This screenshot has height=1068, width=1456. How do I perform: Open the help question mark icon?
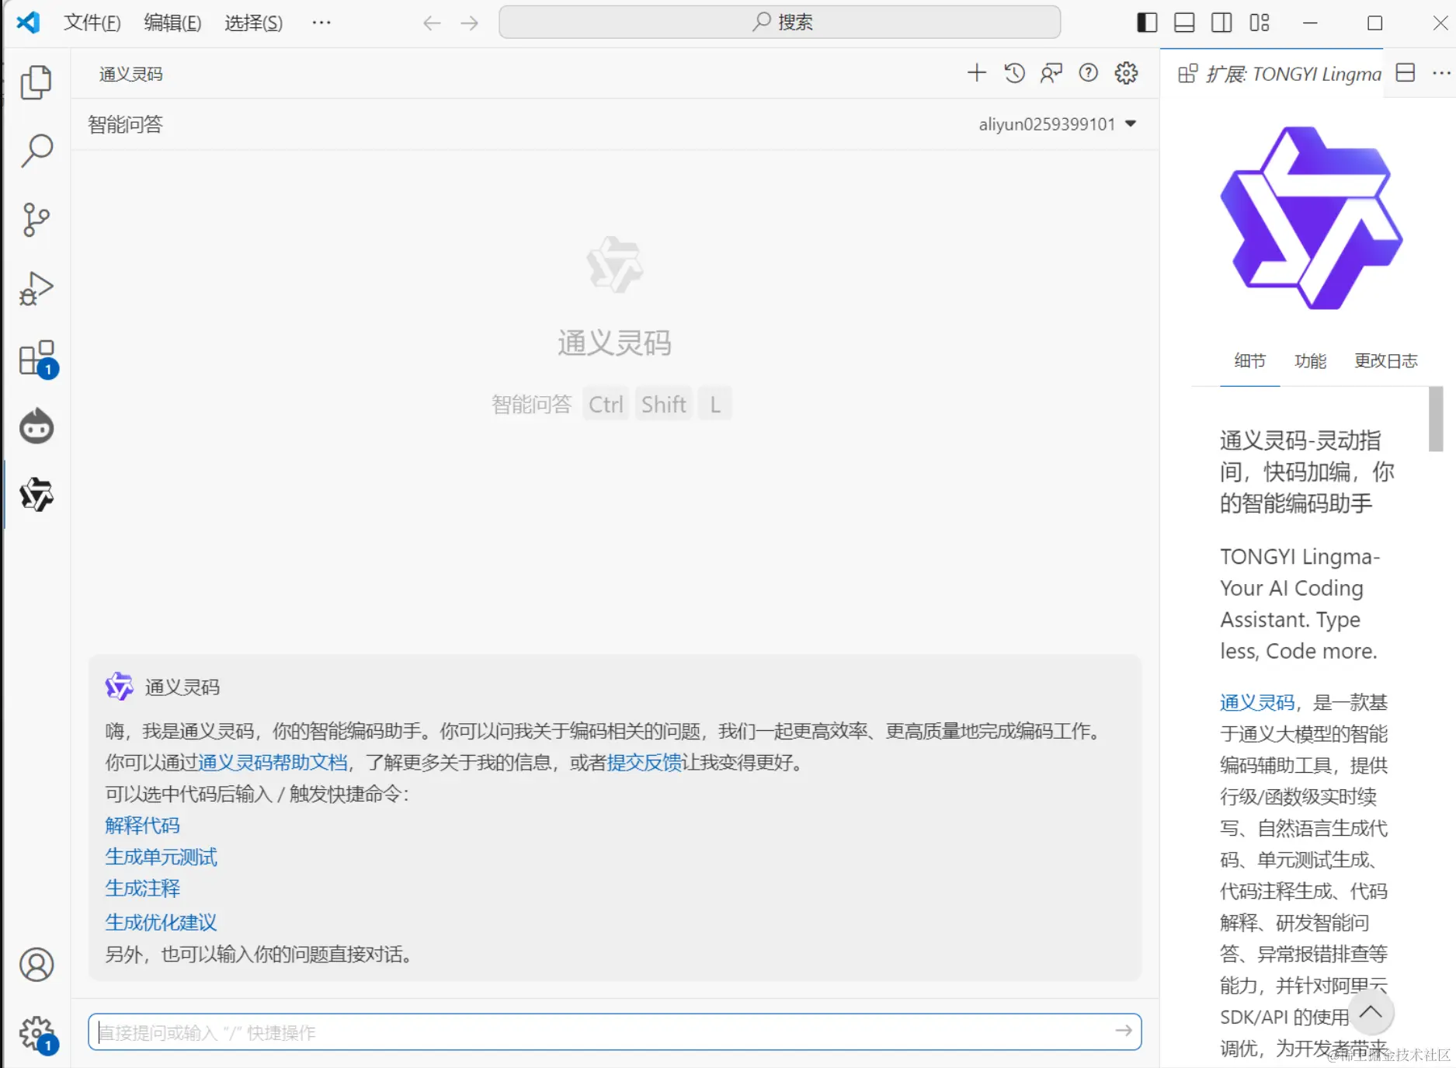coord(1089,73)
